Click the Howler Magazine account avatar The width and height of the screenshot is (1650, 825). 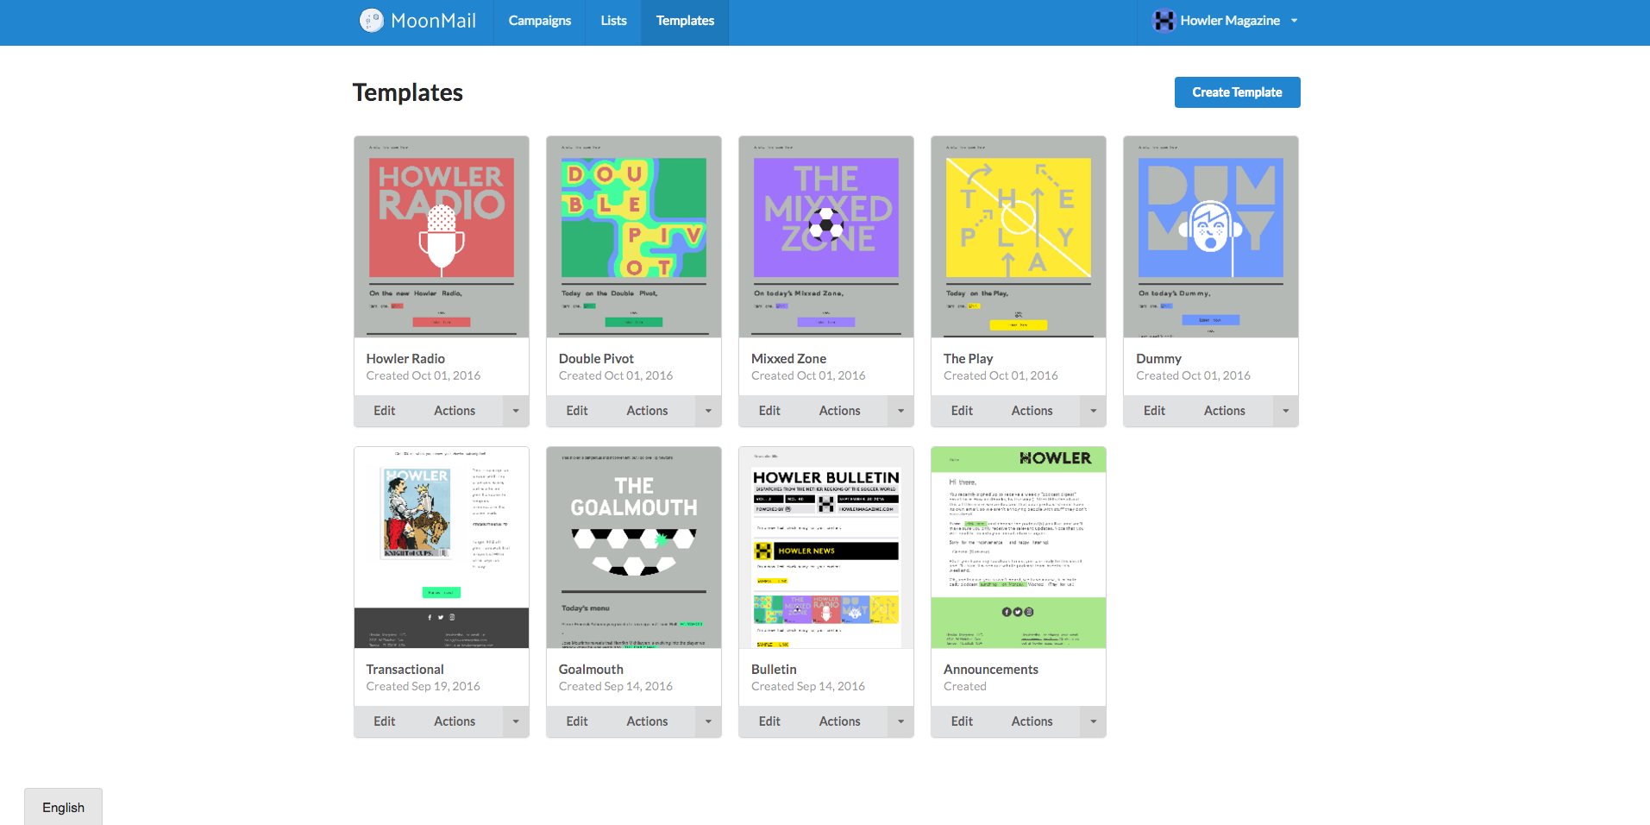(x=1164, y=21)
